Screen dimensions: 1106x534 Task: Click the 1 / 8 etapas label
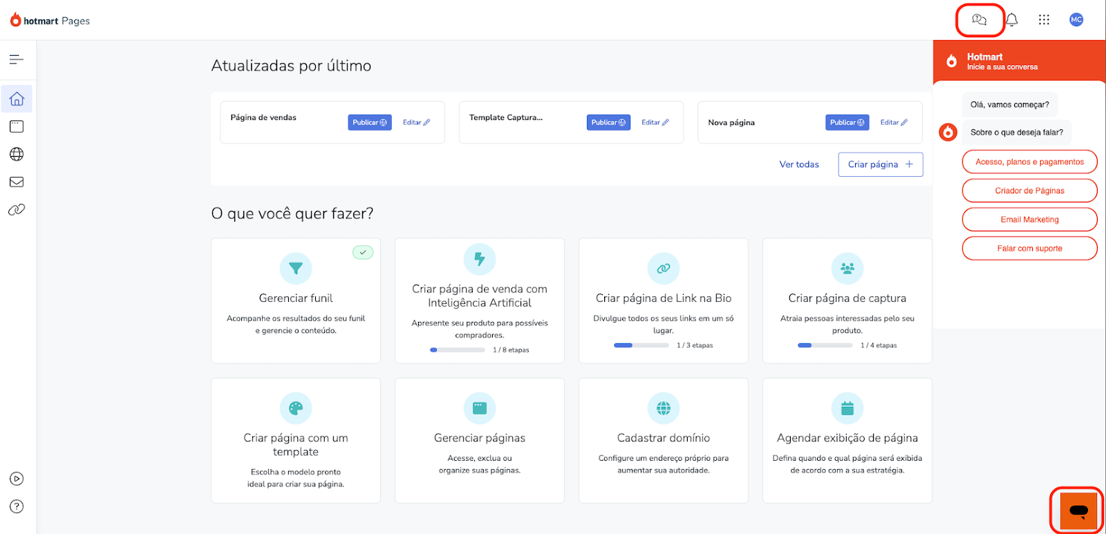pyautogui.click(x=511, y=350)
